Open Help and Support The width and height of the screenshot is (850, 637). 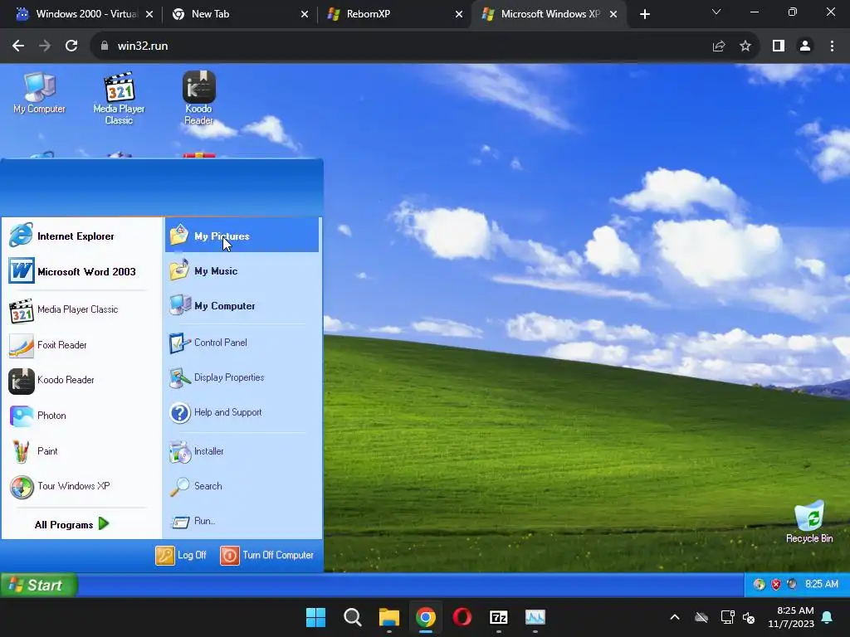pyautogui.click(x=242, y=412)
